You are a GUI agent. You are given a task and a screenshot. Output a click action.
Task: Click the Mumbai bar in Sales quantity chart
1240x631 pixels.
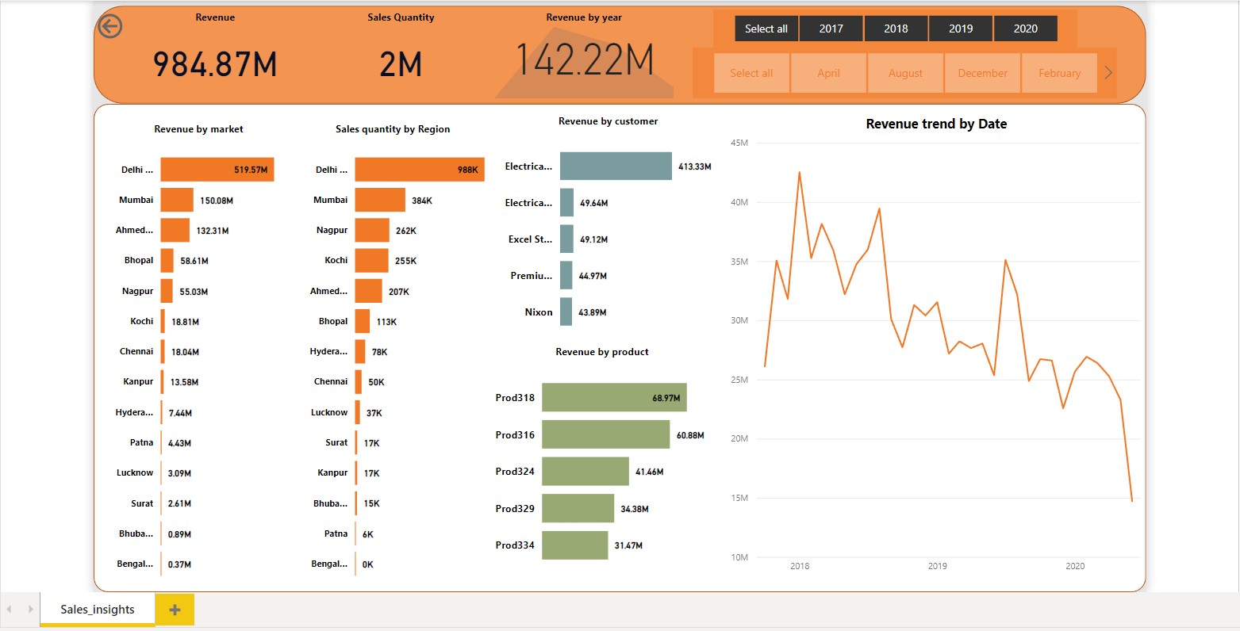[380, 200]
